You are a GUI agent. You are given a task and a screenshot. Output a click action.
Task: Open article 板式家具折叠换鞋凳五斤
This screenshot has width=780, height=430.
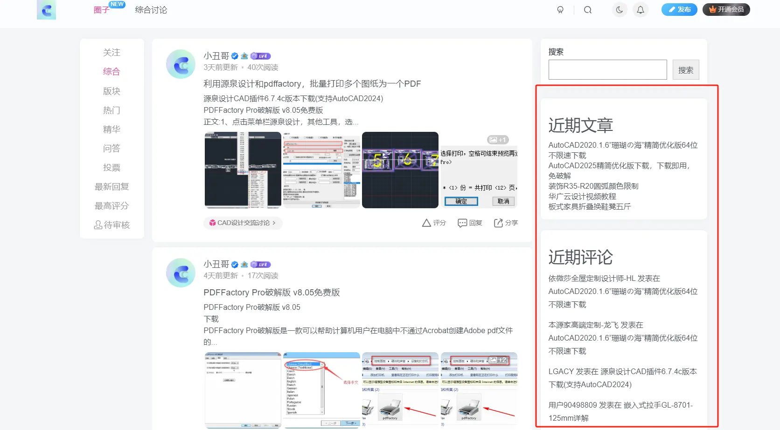[590, 206]
